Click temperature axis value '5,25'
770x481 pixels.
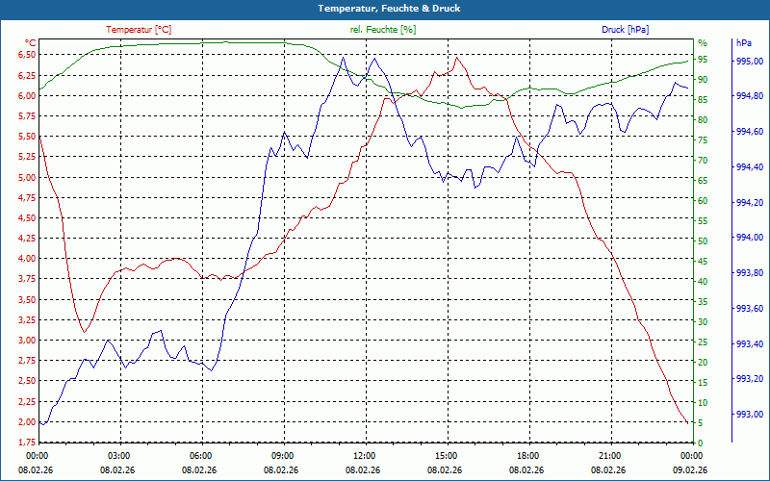click(27, 157)
